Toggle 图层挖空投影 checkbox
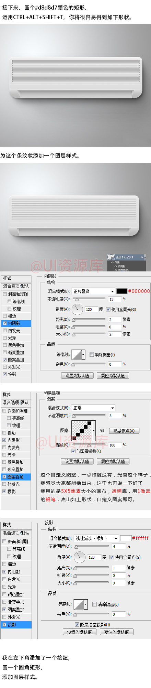The width and height of the screenshot is (151, 688). click(x=77, y=624)
